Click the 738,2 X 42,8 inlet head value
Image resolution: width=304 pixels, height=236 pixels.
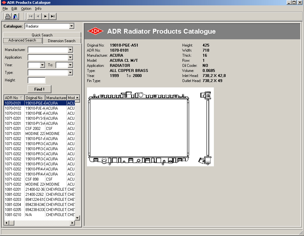point(214,76)
